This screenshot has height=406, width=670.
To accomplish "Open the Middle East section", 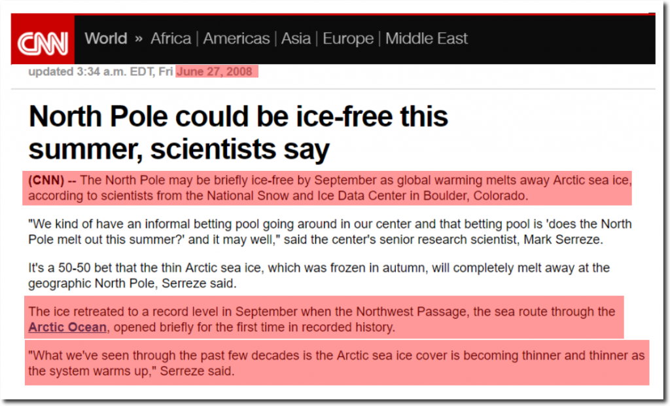I will pos(427,39).
